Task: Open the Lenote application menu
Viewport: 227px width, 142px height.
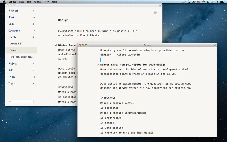Action: [x=12, y=2]
